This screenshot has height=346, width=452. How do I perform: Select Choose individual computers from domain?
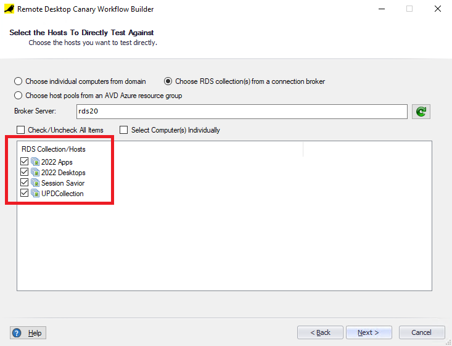coord(18,81)
